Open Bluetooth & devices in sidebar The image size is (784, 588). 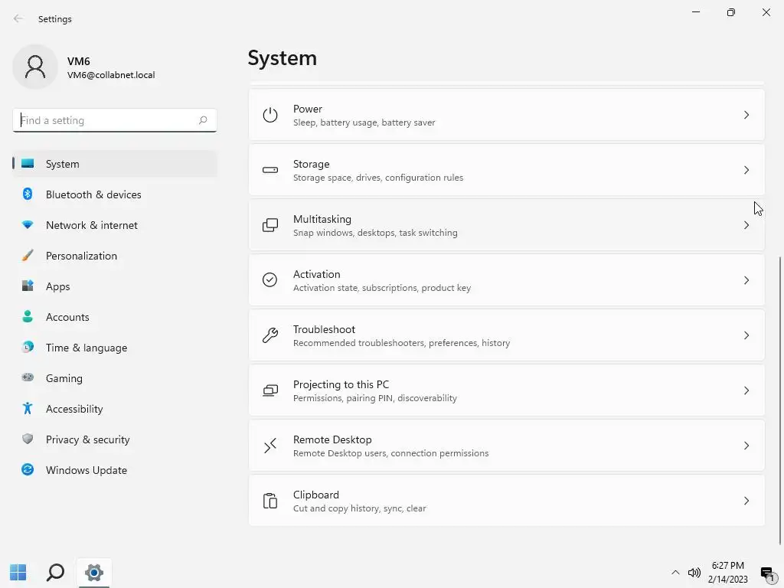93,194
